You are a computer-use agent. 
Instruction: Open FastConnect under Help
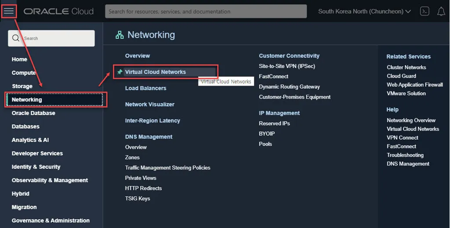[x=401, y=146]
